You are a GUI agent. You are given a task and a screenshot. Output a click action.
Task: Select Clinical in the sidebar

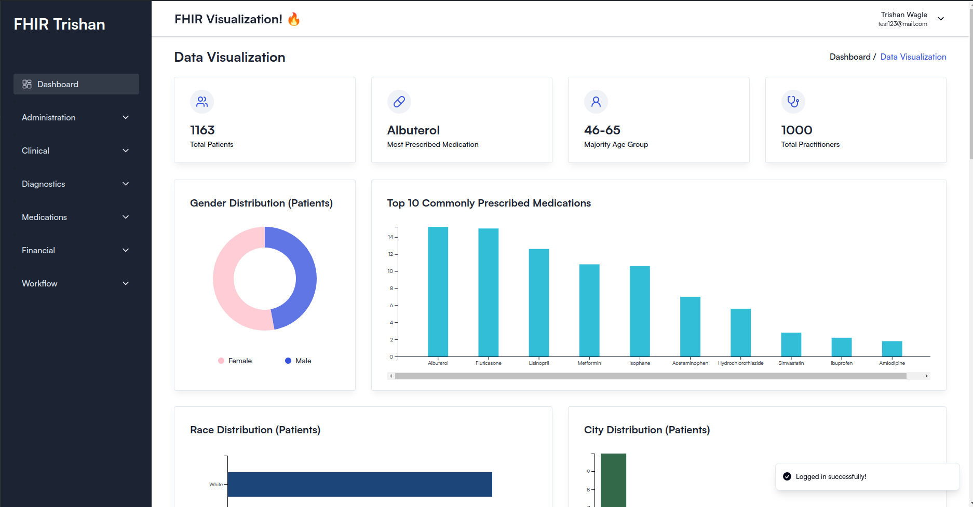click(76, 150)
